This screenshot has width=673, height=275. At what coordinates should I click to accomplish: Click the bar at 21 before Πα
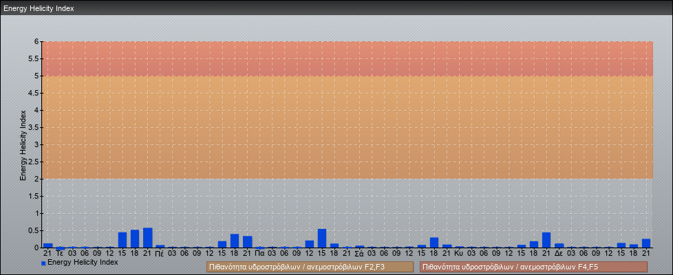247,242
